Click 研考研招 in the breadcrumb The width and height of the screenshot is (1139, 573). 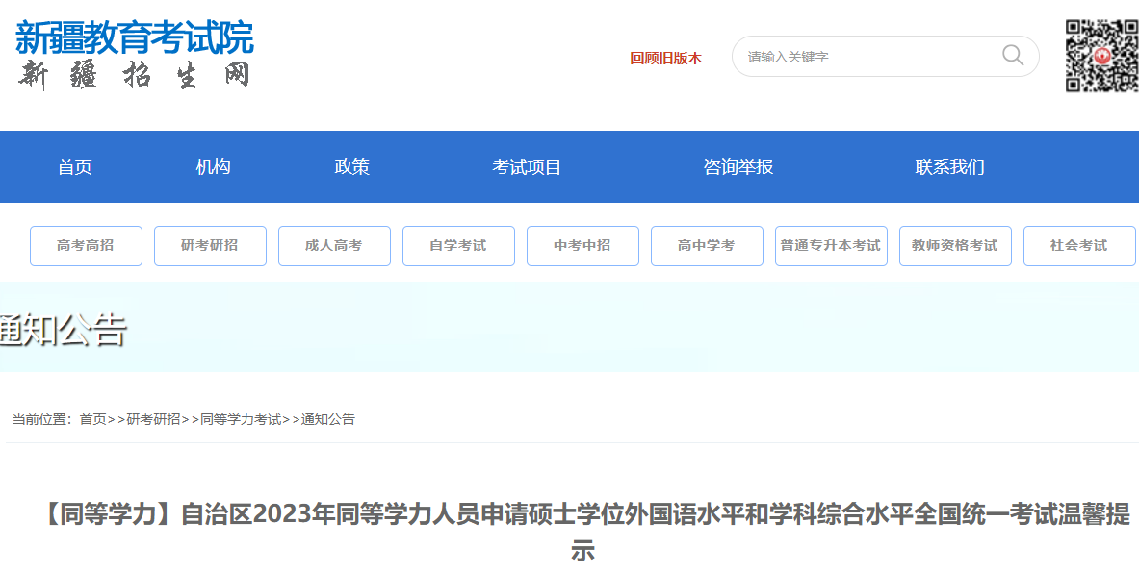click(x=153, y=419)
